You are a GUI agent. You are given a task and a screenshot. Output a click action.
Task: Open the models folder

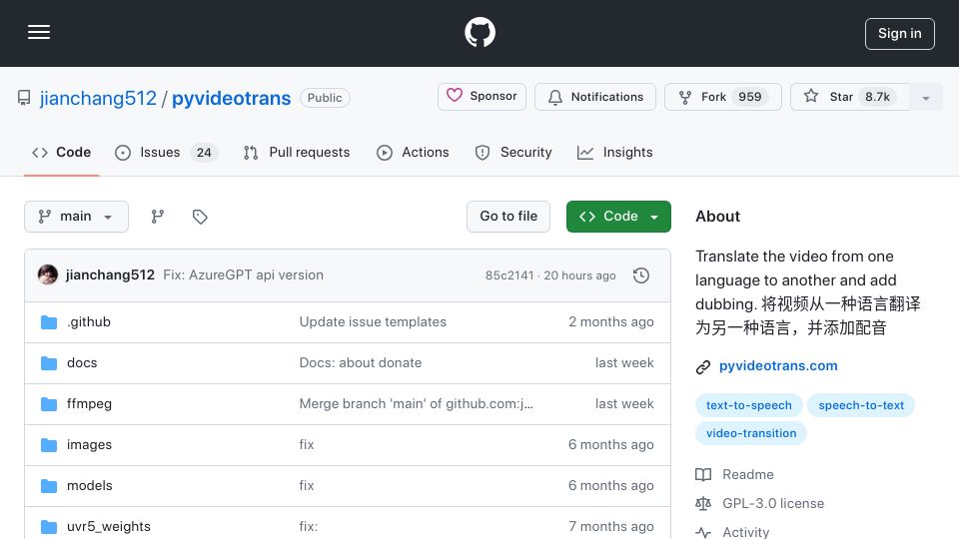coord(89,486)
